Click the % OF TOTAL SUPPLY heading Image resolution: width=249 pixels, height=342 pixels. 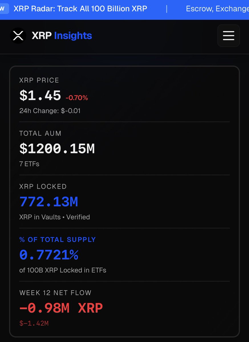[58, 239]
